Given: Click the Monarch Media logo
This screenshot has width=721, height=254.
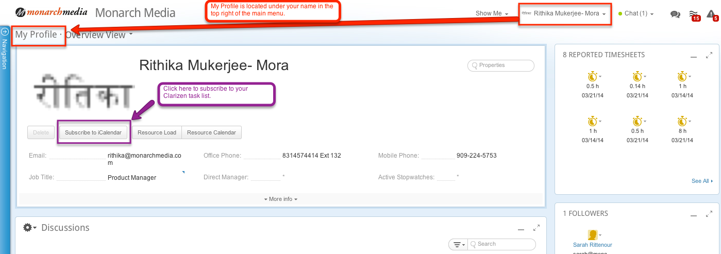Looking at the screenshot, I should [x=51, y=13].
